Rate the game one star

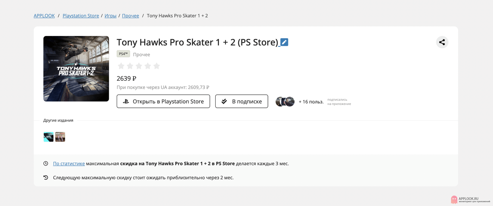[121, 66]
